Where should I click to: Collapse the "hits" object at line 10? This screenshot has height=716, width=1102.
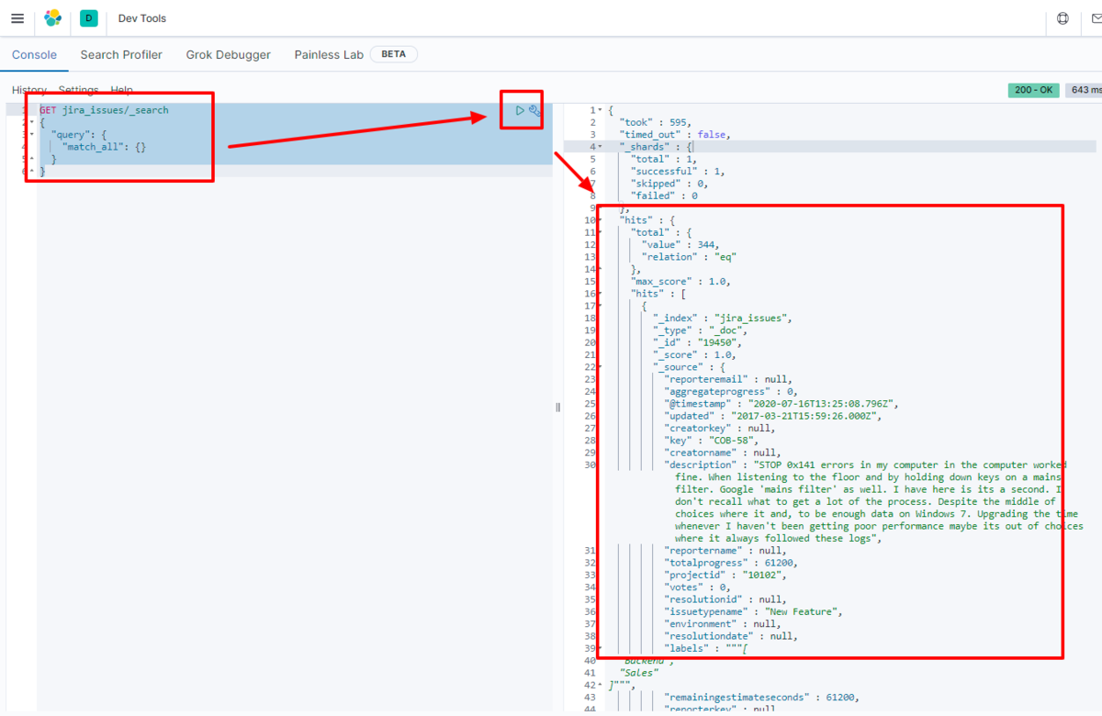pos(599,219)
